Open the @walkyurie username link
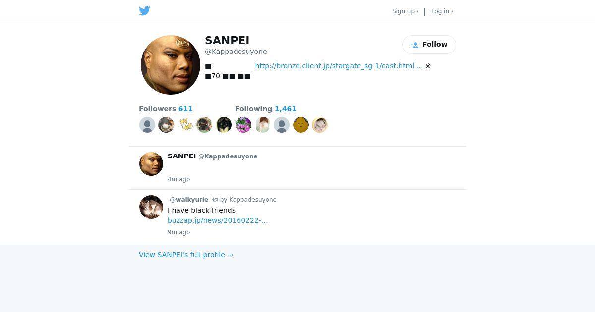 pyautogui.click(x=189, y=200)
